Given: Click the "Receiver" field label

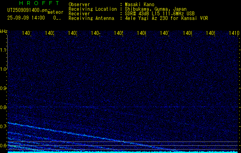Looking at the screenshot, I should (79, 14).
